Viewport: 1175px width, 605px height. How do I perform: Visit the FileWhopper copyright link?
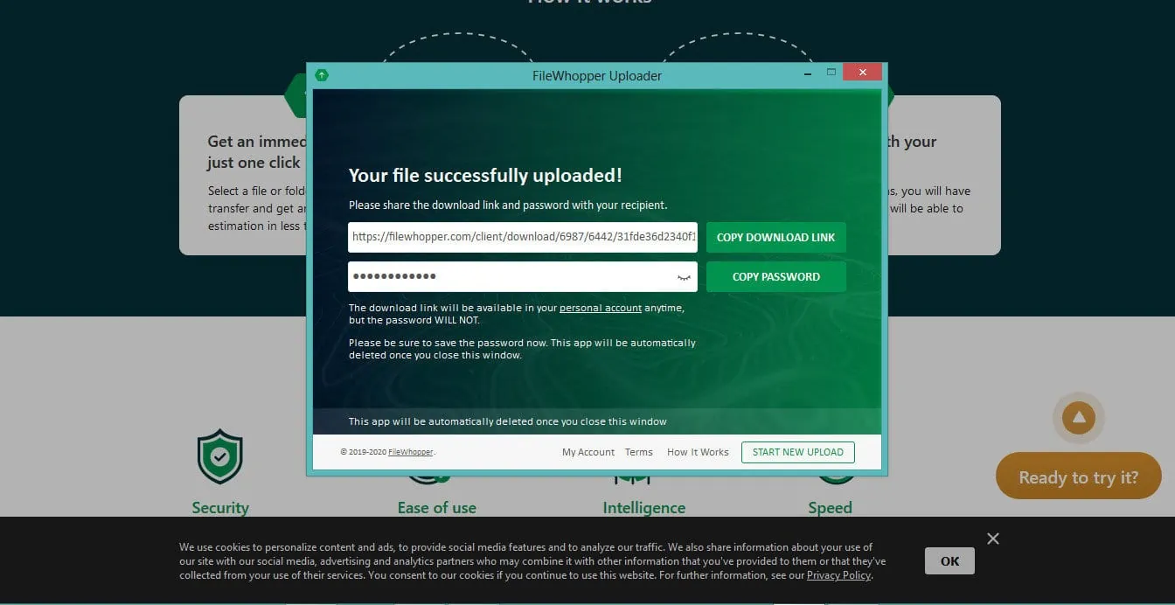pos(411,452)
